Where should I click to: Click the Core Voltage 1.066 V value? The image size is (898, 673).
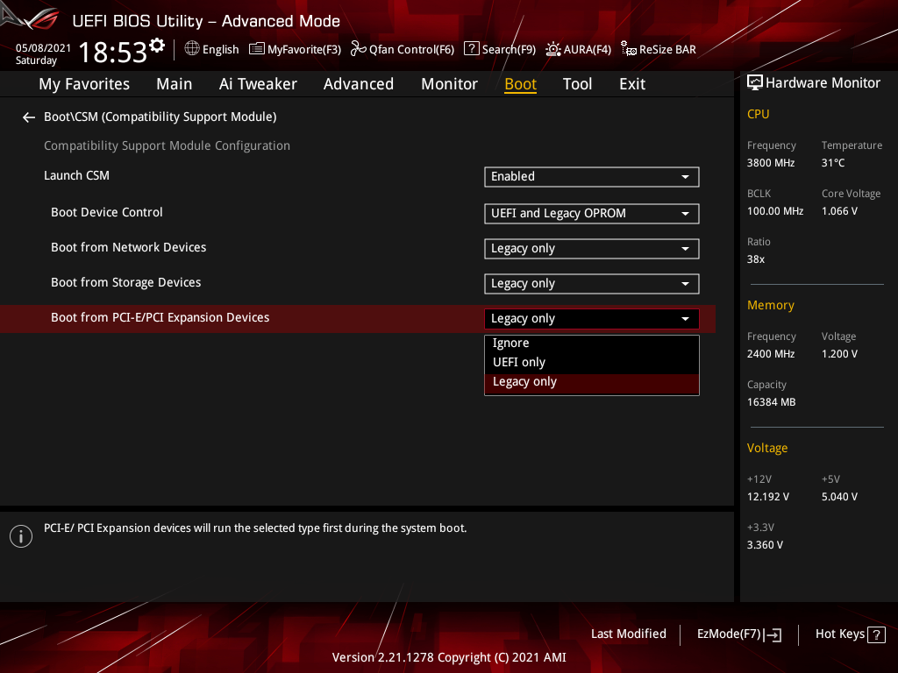click(839, 211)
